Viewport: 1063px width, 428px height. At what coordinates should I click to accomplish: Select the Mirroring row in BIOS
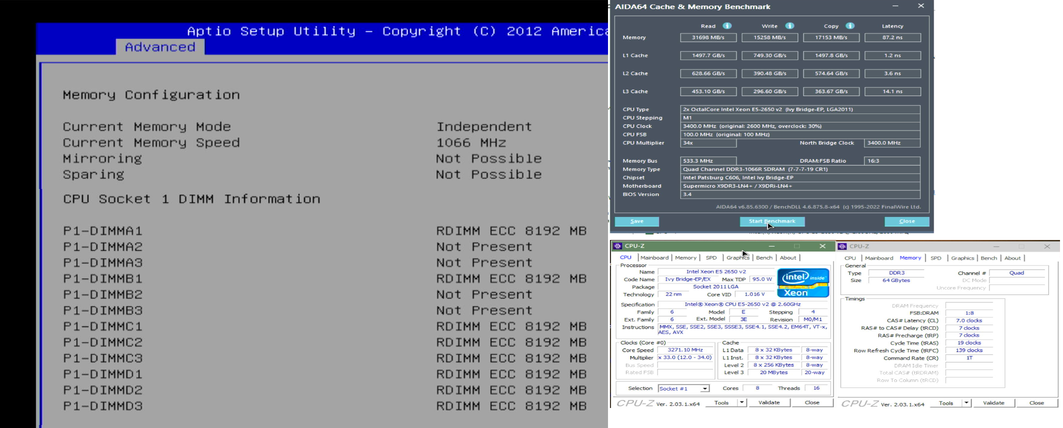[x=302, y=159]
